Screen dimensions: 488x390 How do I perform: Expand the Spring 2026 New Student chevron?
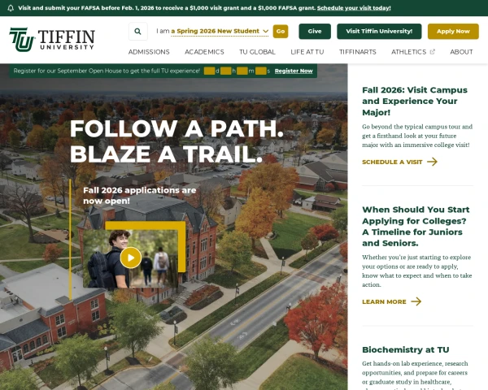point(265,31)
